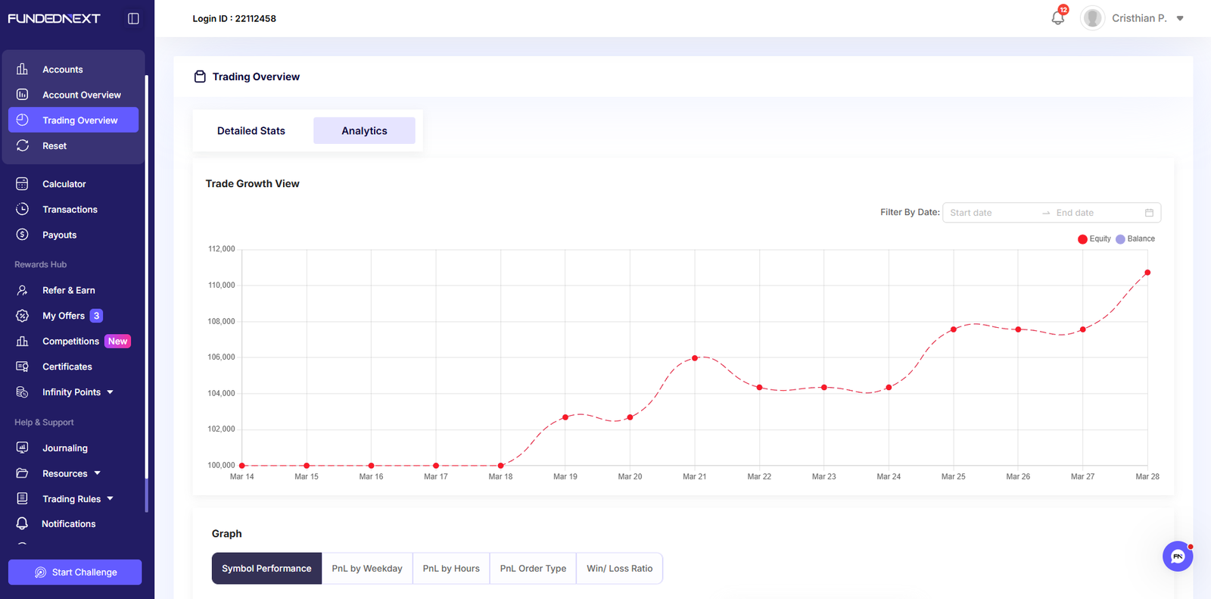
Task: Click the sidebar Notifications bell icon
Action: pyautogui.click(x=22, y=523)
